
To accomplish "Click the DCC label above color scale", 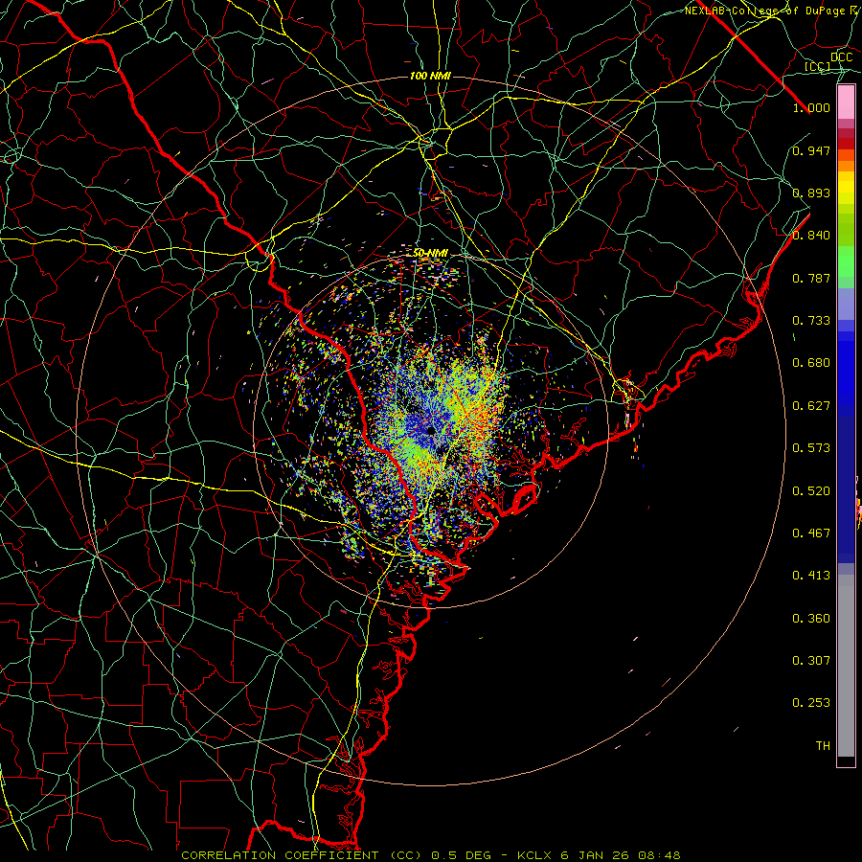I will pyautogui.click(x=841, y=57).
